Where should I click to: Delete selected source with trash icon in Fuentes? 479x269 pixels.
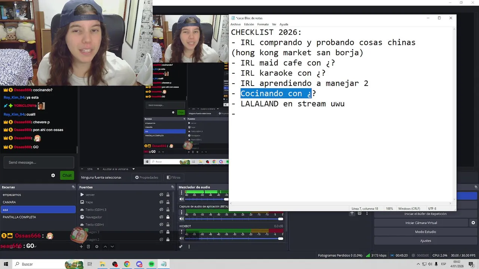click(x=88, y=247)
